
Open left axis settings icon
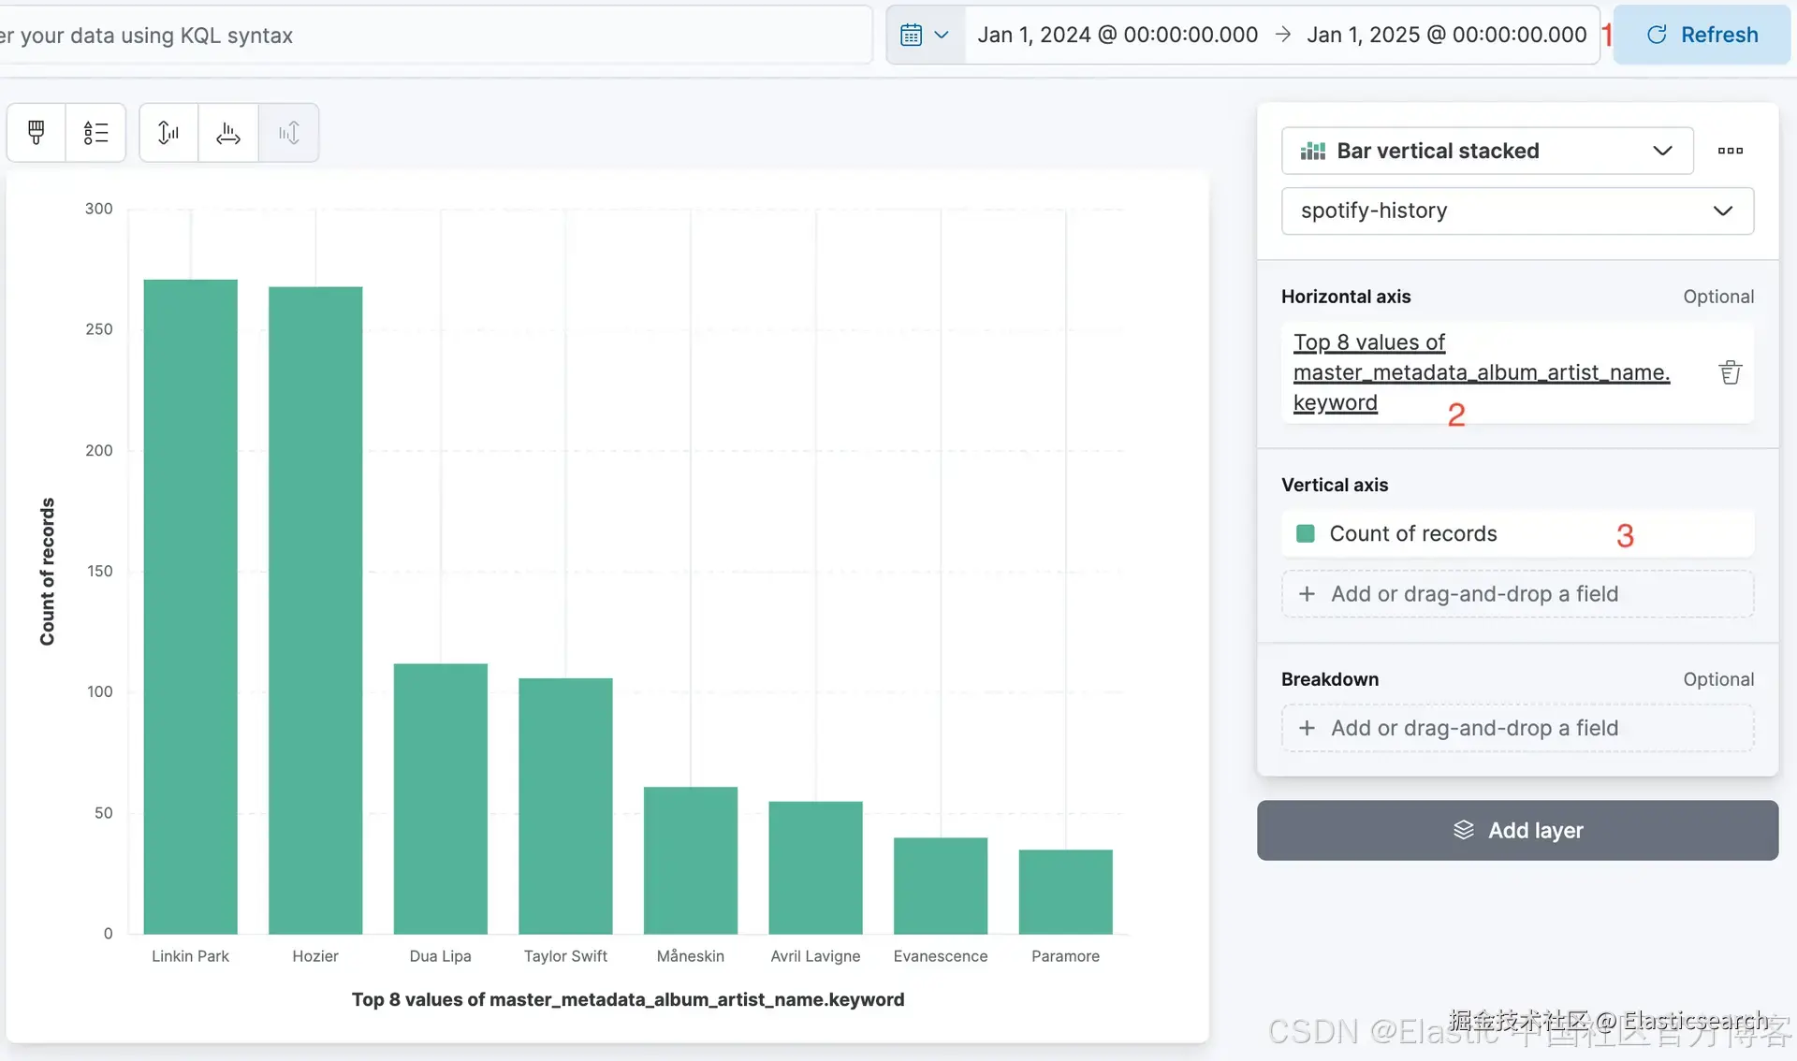coord(168,133)
